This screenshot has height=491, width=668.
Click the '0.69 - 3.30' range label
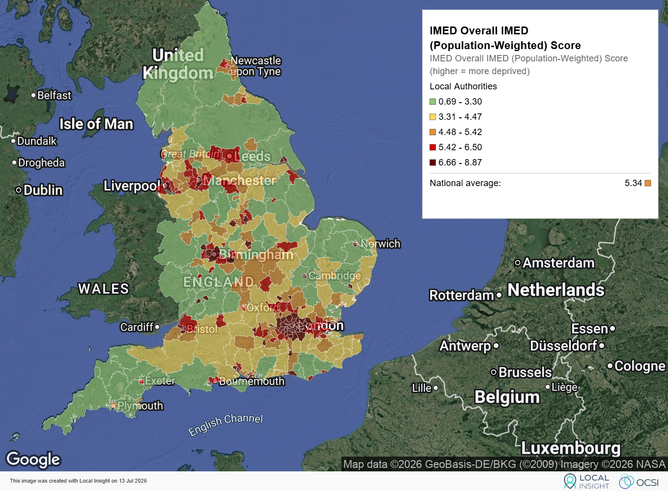(460, 102)
